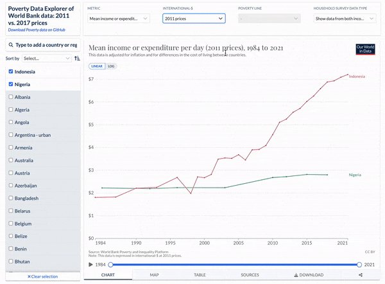
Task: Enable the Argentina - urban checkbox
Action: click(11, 135)
